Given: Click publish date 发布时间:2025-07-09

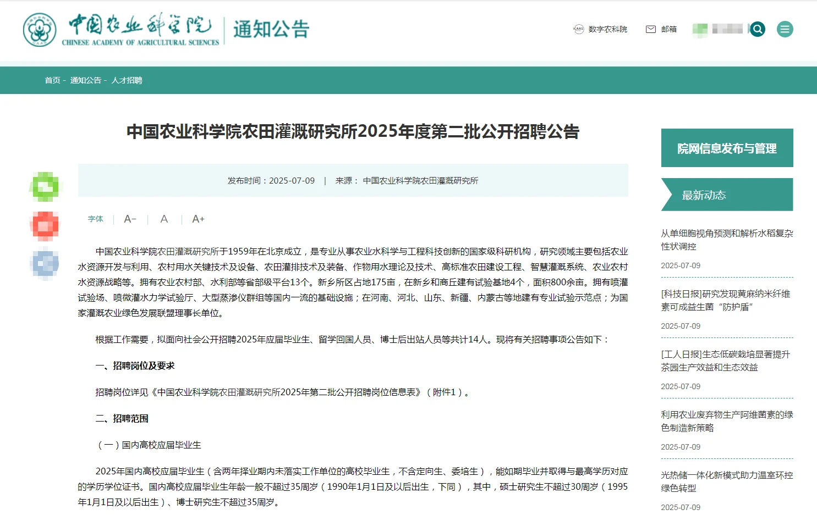Looking at the screenshot, I should point(271,180).
